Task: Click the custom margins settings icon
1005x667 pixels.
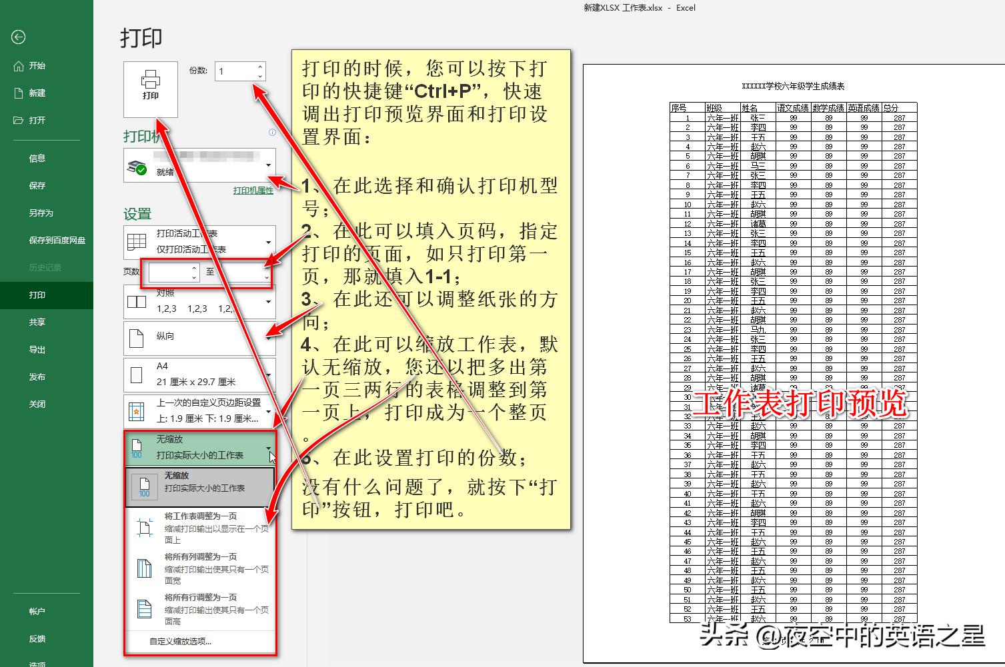Action: pos(137,410)
